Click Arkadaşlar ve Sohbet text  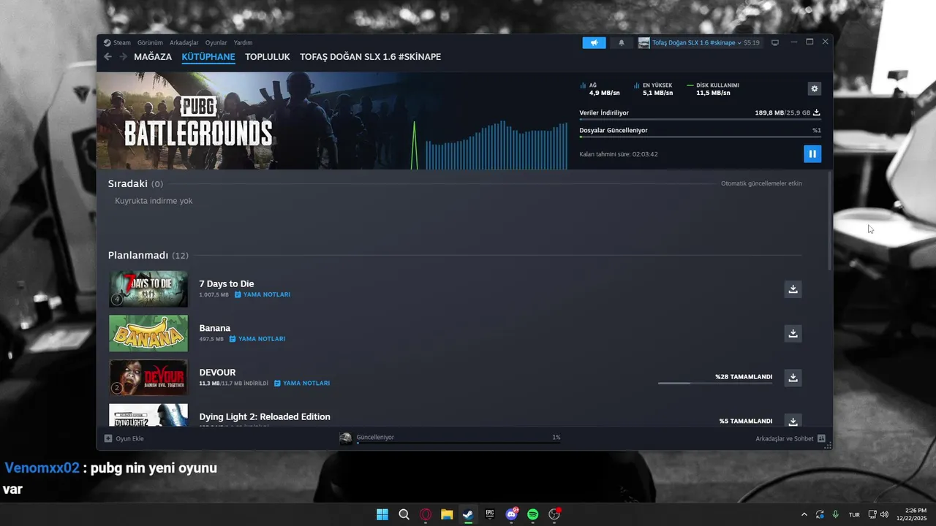[785, 438]
